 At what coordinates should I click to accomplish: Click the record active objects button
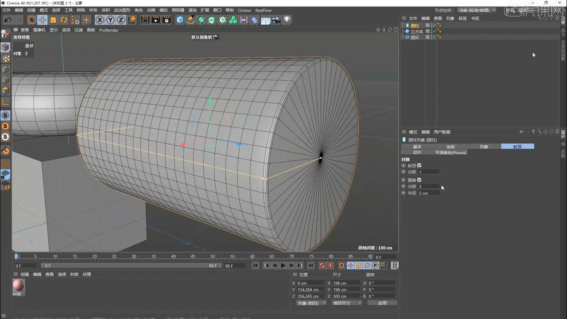pyautogui.click(x=322, y=265)
